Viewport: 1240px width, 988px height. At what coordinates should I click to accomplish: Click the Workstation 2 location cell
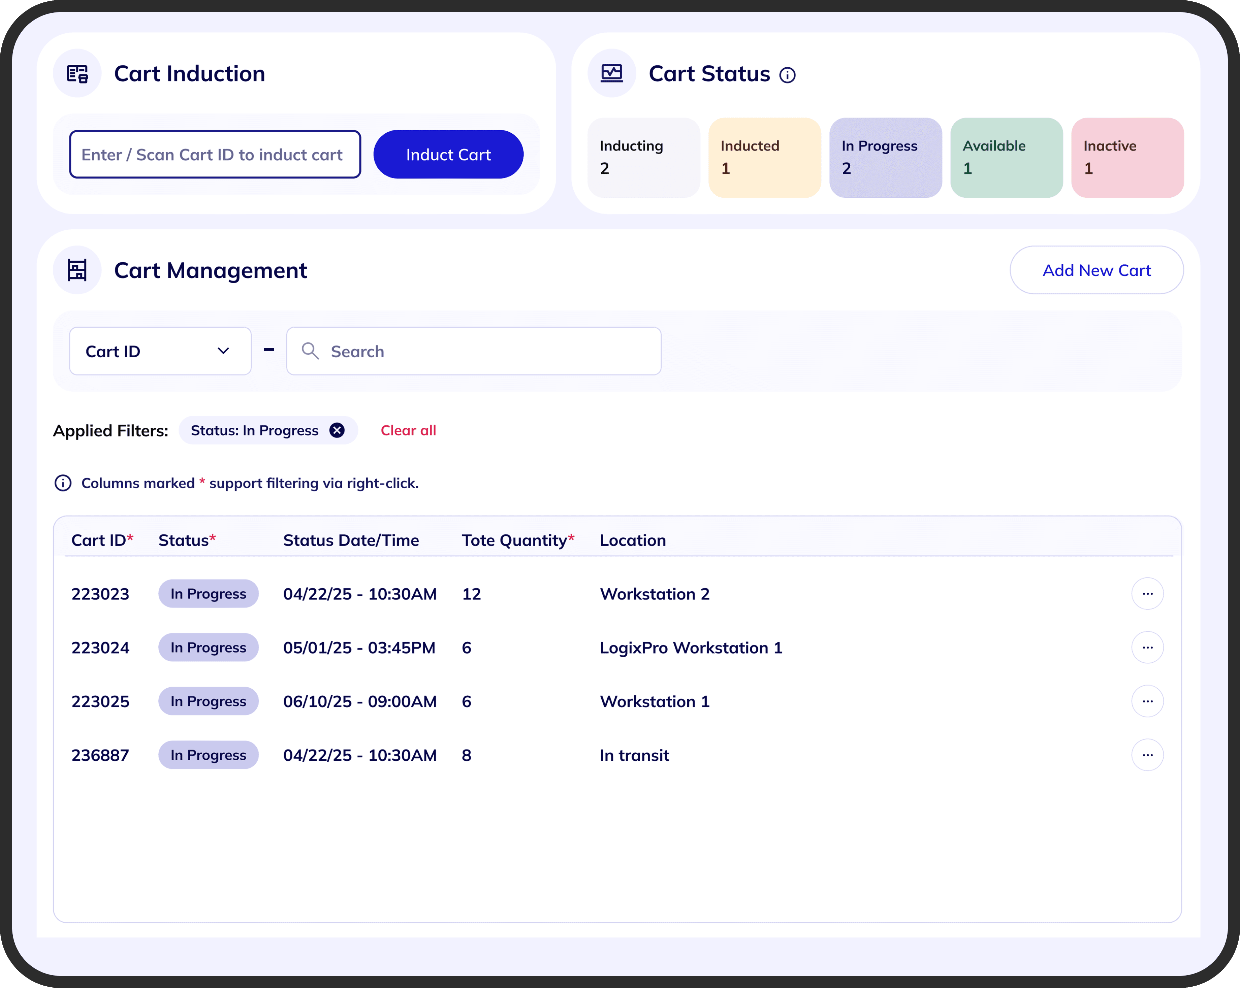655,593
